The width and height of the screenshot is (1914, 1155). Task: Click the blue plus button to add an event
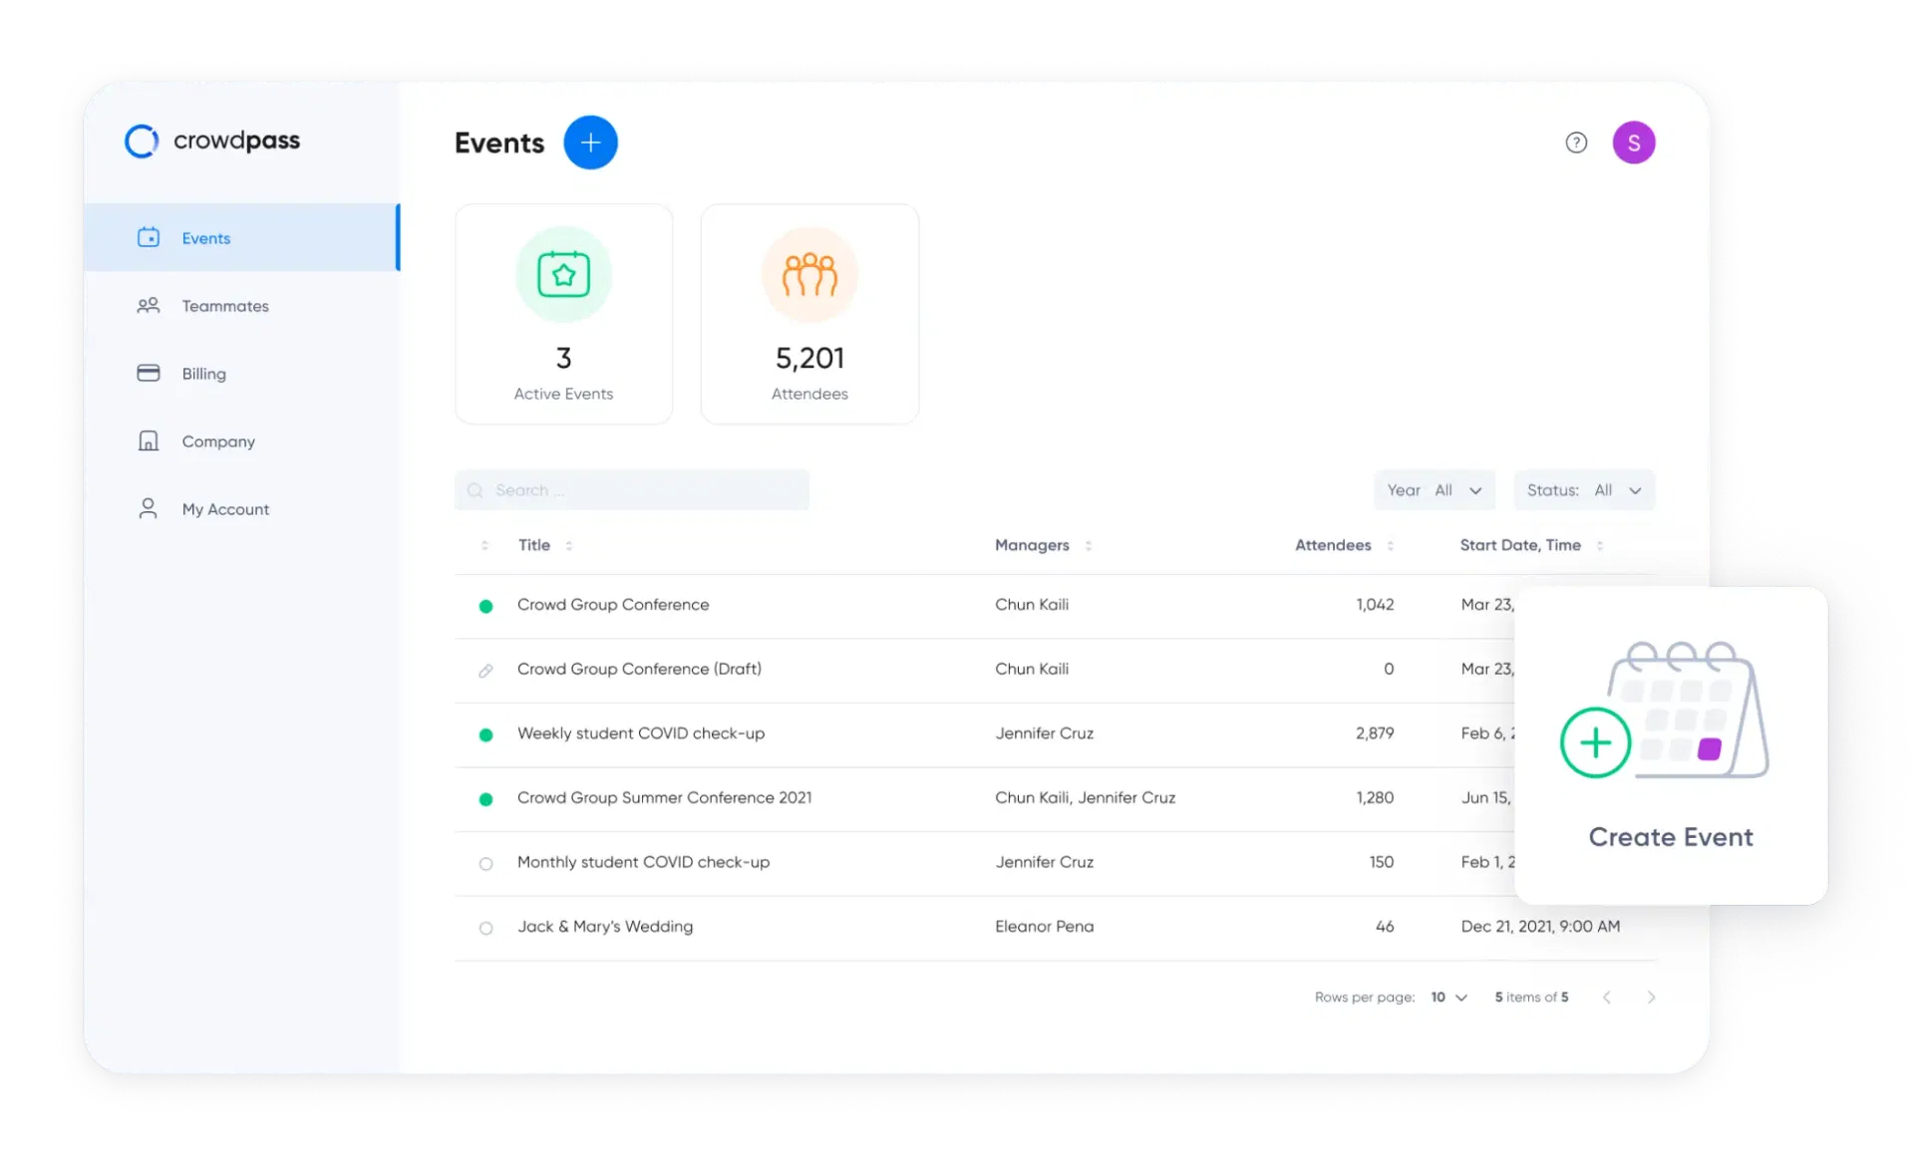point(590,143)
